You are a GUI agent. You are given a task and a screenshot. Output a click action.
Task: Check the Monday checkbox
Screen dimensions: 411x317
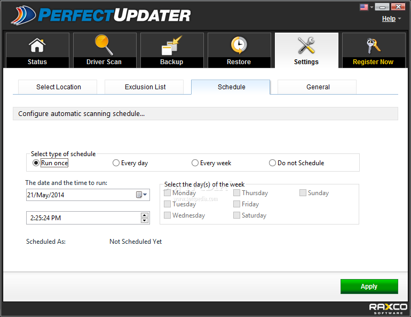tap(167, 193)
